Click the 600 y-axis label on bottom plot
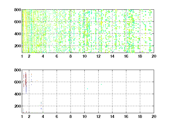The image size is (170, 127). coord(18,82)
